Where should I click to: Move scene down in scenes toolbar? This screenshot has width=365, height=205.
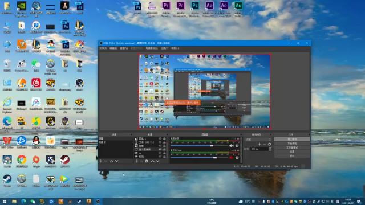tap(116, 161)
